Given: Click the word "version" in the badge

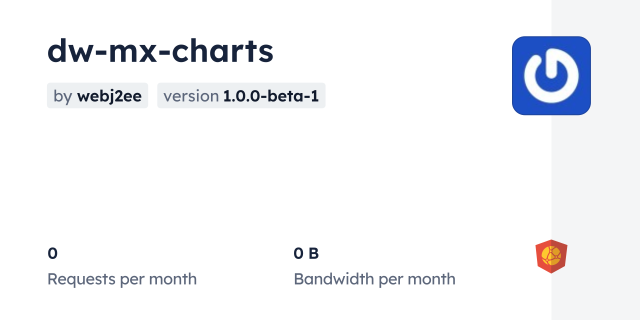Looking at the screenshot, I should pyautogui.click(x=191, y=96).
